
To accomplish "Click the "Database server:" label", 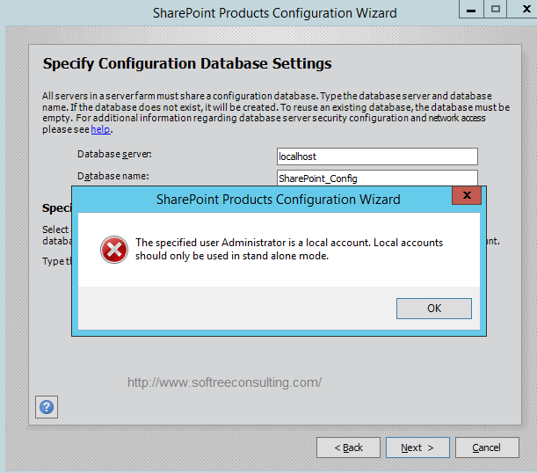I will 114,154.
